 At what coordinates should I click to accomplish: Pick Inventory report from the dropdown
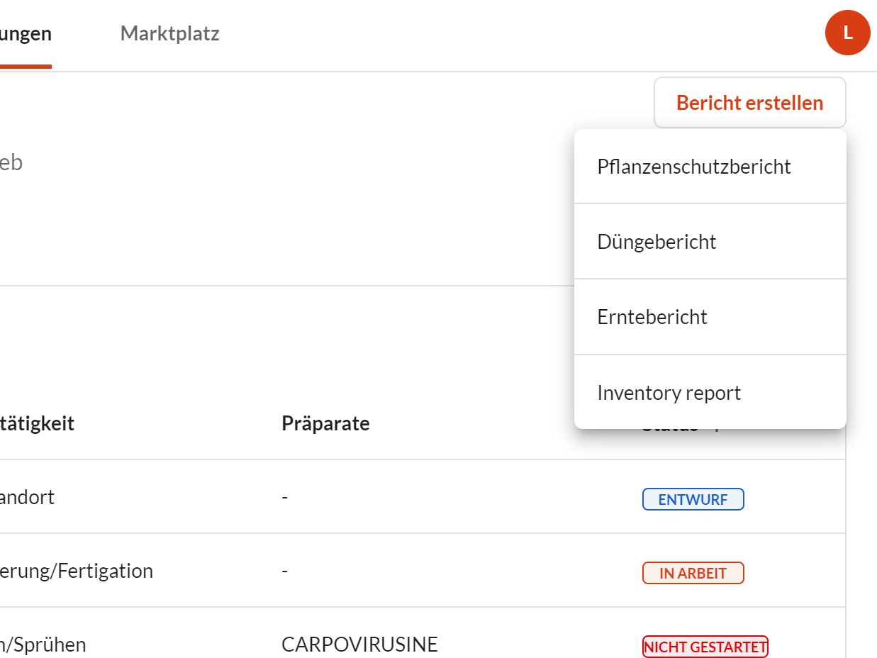(669, 393)
